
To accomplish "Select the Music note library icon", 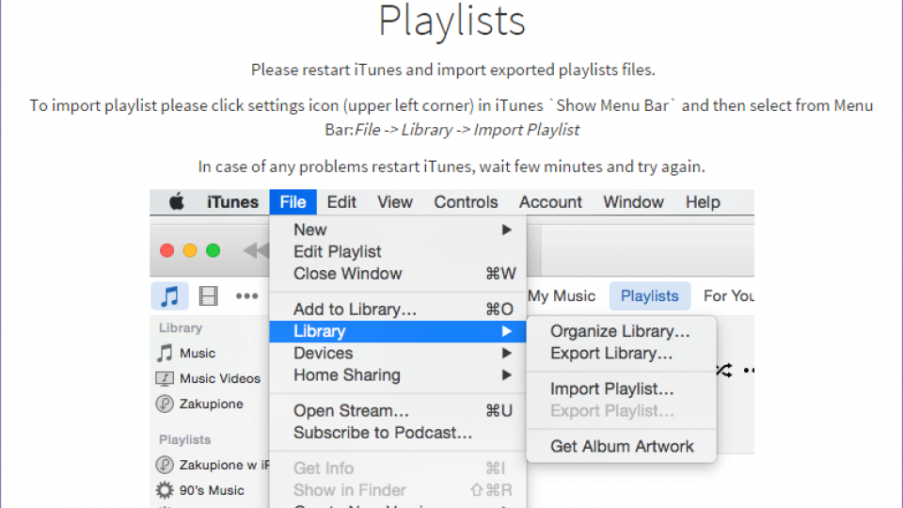I will [170, 296].
